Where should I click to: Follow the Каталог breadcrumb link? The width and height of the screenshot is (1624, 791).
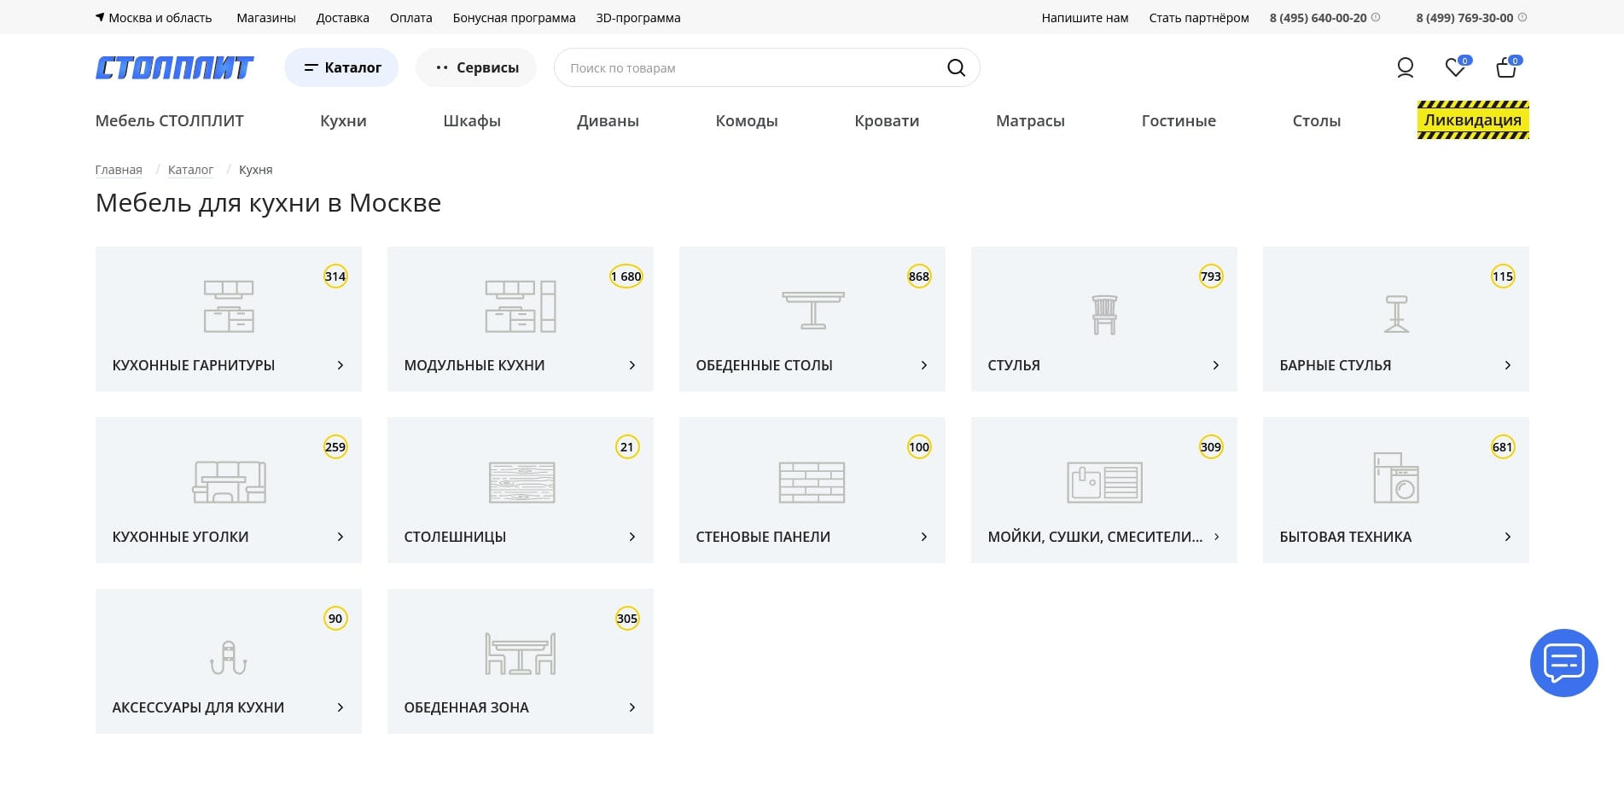[190, 170]
